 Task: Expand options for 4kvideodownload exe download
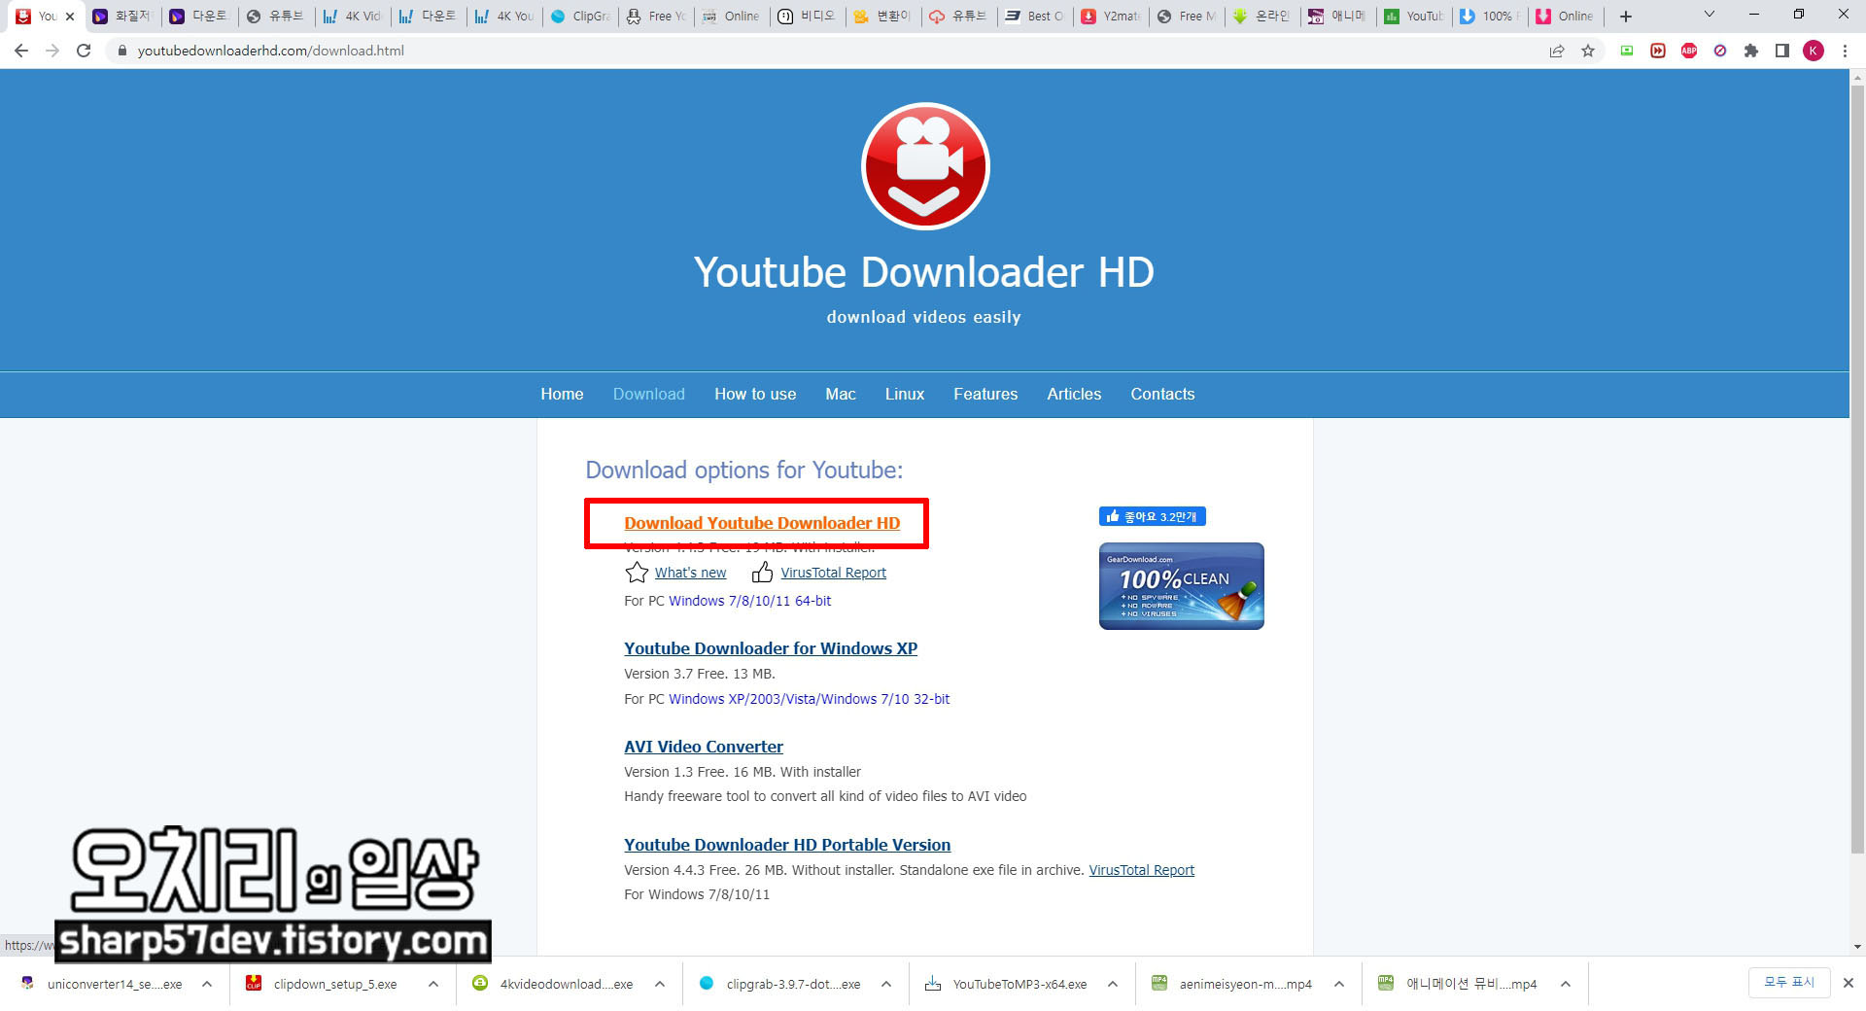[x=660, y=984]
